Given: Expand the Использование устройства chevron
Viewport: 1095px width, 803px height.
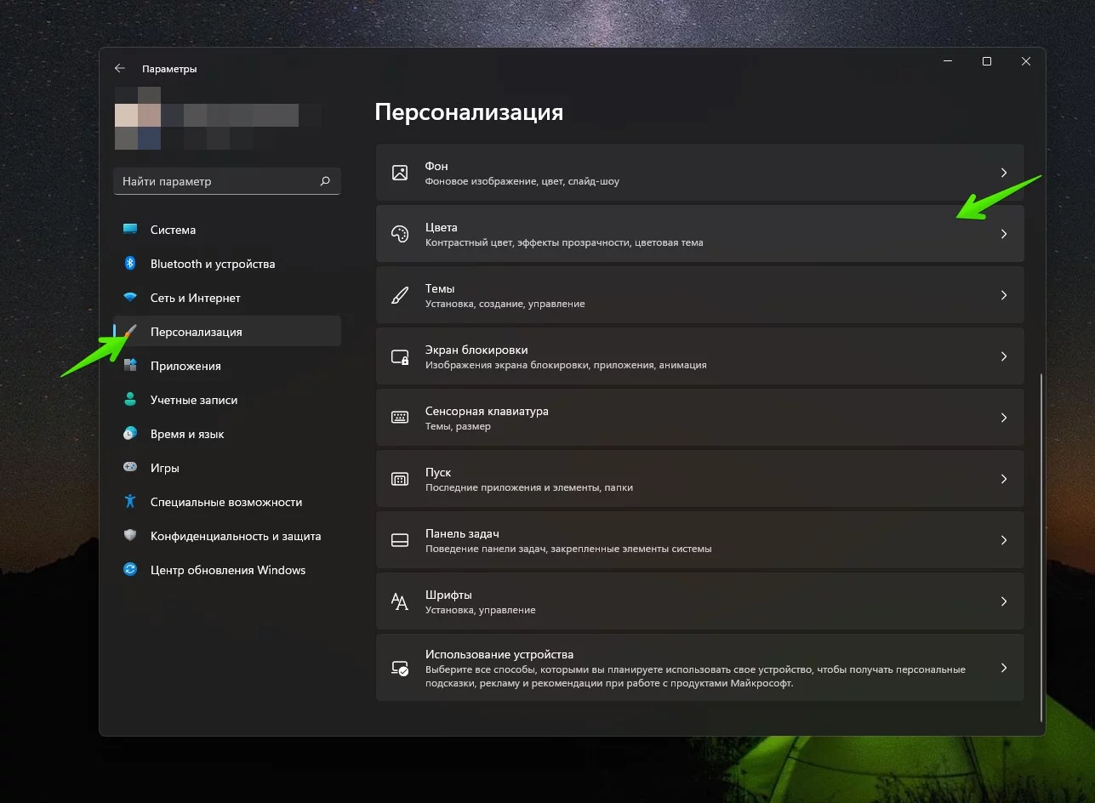Looking at the screenshot, I should click(x=1004, y=668).
